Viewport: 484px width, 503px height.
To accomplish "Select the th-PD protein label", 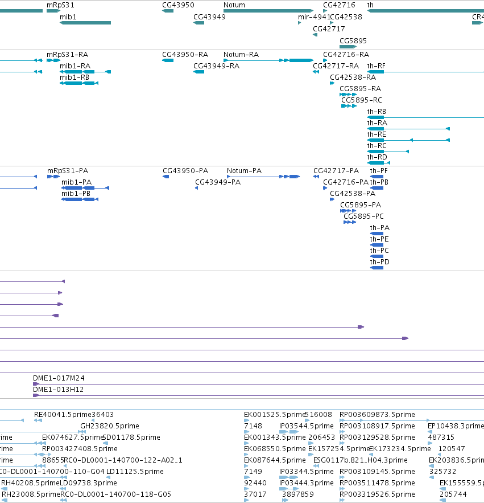I will [379, 262].
